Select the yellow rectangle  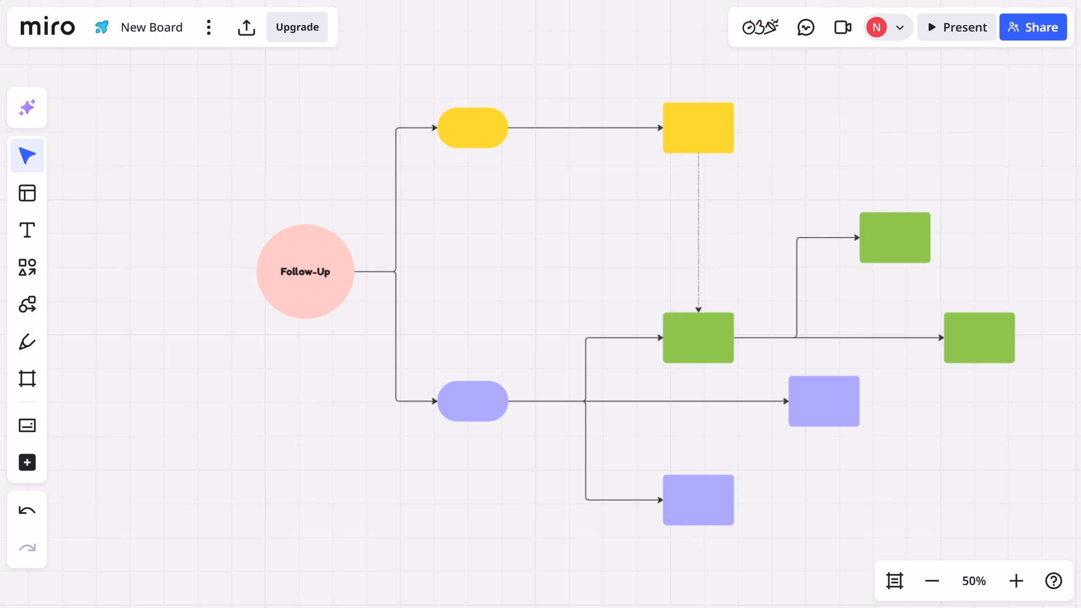698,128
